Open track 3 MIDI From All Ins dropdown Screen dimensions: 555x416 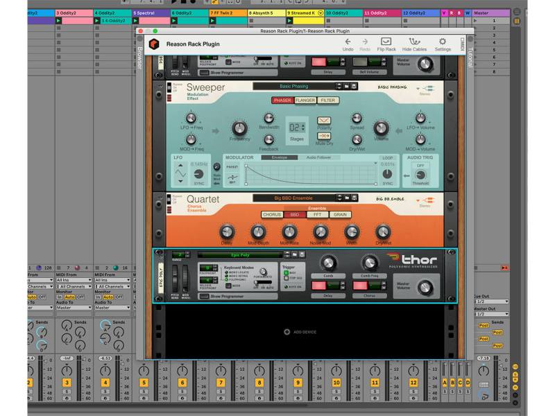74,280
